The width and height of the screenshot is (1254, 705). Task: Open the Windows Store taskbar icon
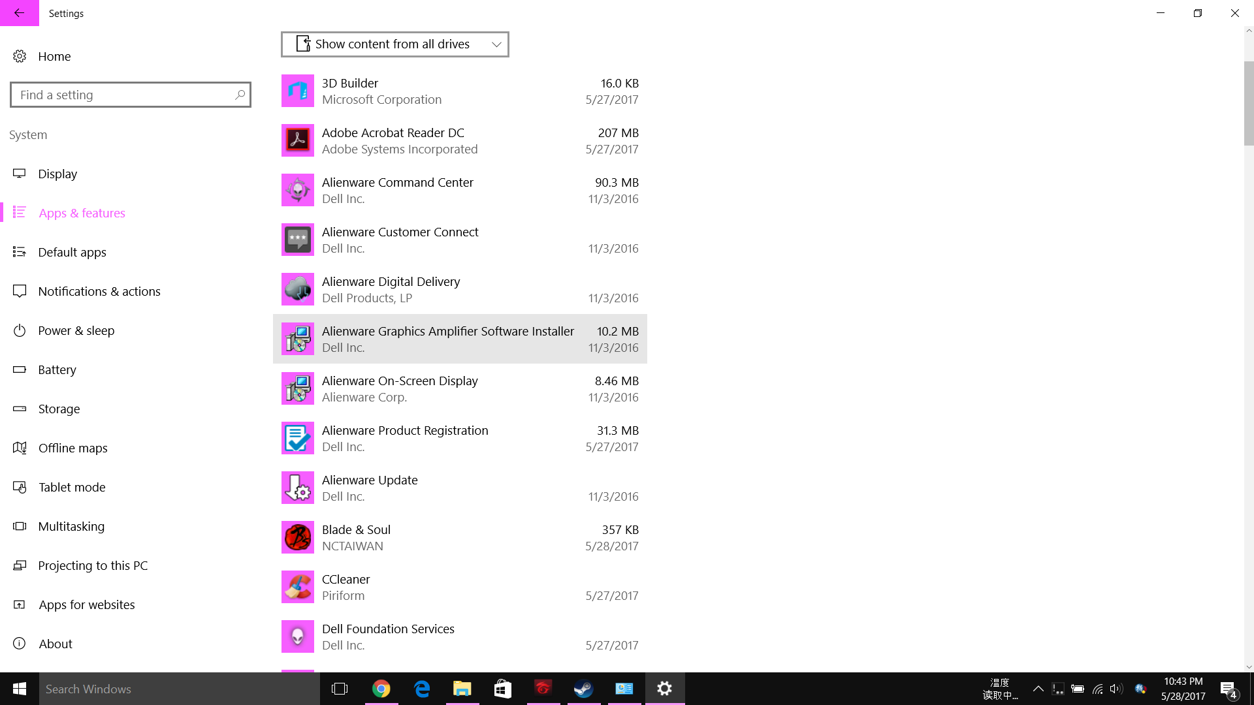503,689
